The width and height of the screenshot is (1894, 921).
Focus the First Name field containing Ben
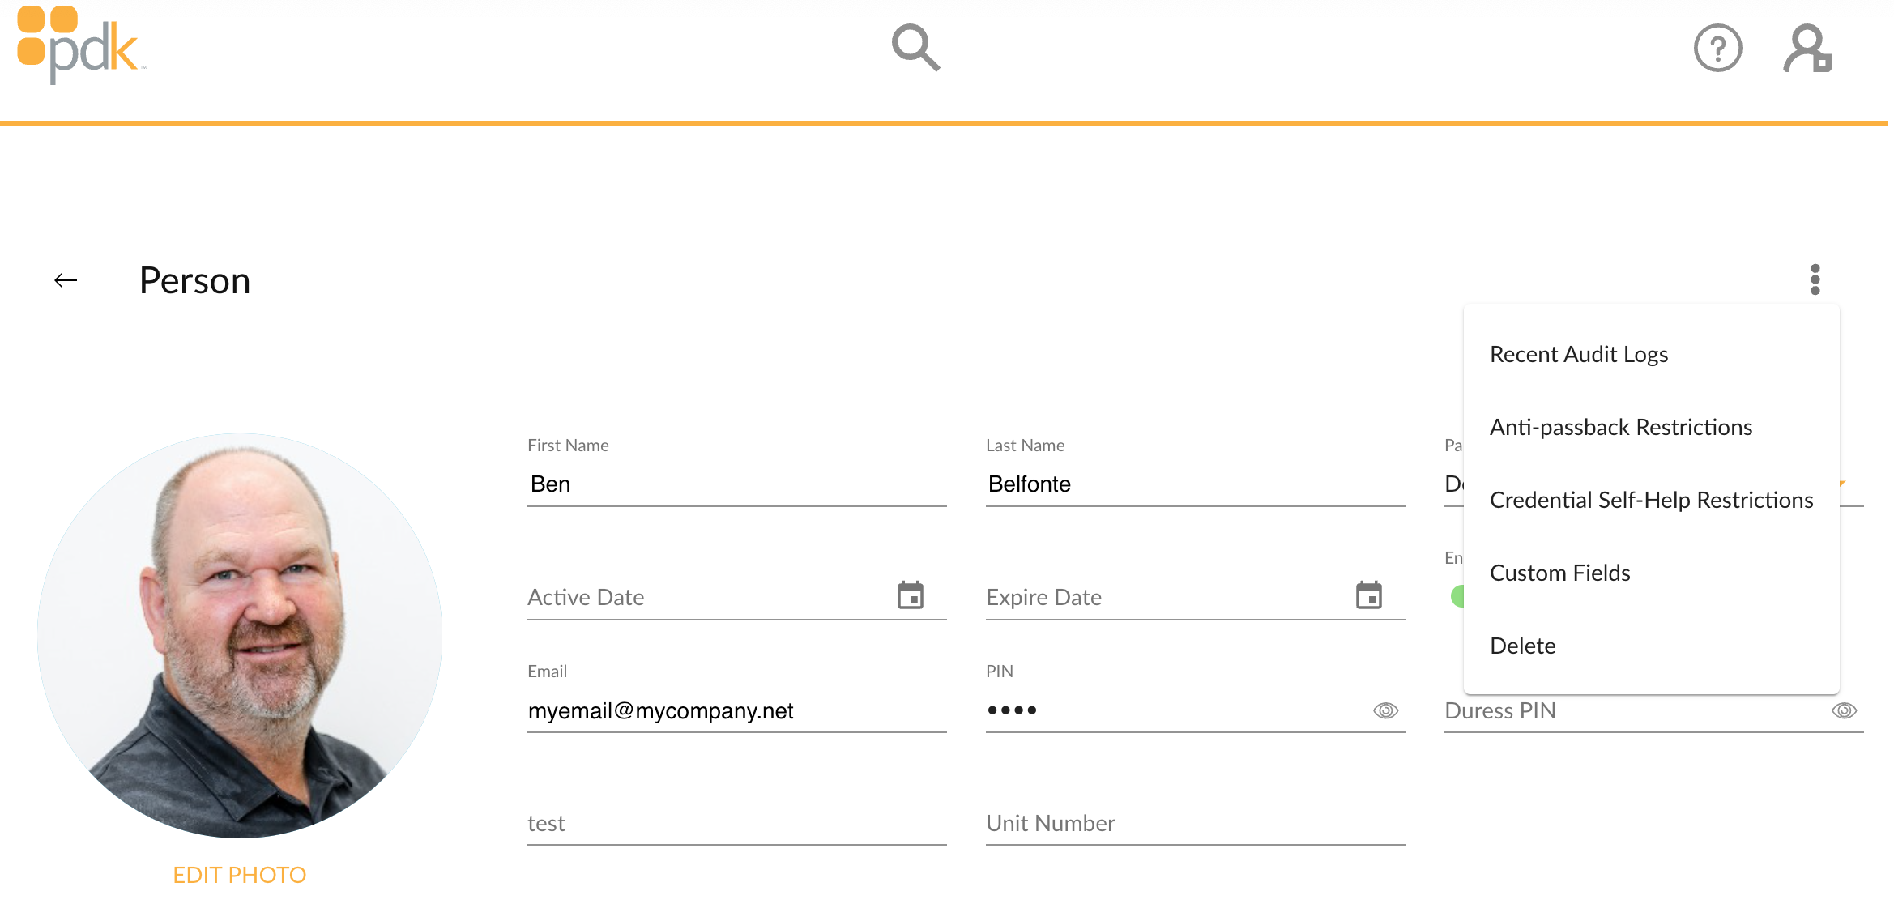tap(736, 484)
